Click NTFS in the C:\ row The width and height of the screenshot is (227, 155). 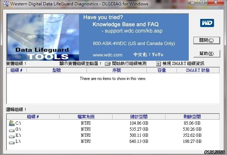pos(86,123)
